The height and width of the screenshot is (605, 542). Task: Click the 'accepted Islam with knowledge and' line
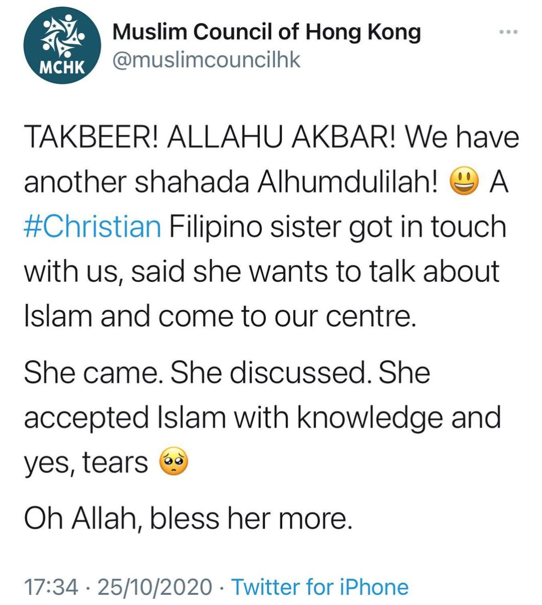point(262,418)
